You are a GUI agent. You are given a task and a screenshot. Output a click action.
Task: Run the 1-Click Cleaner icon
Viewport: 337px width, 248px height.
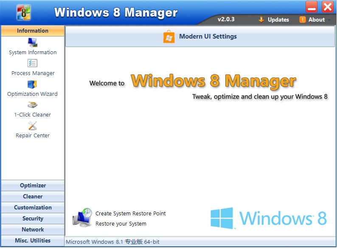(32, 105)
